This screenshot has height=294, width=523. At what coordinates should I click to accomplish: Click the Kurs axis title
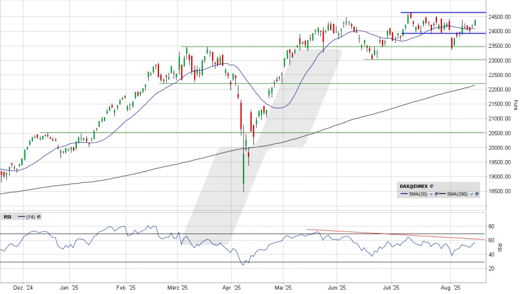click(x=516, y=105)
